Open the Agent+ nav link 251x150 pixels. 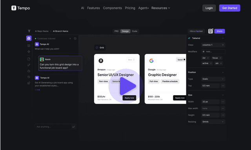[x=144, y=8]
